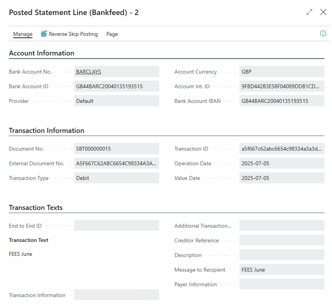Select the Bank Account IBAN field

(x=282, y=101)
